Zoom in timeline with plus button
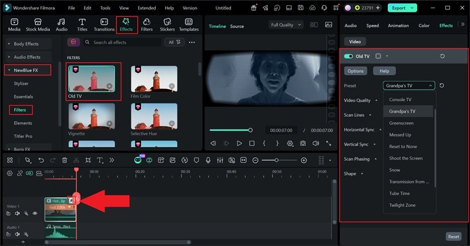Screen dimensions: 470x246 coord(304,160)
